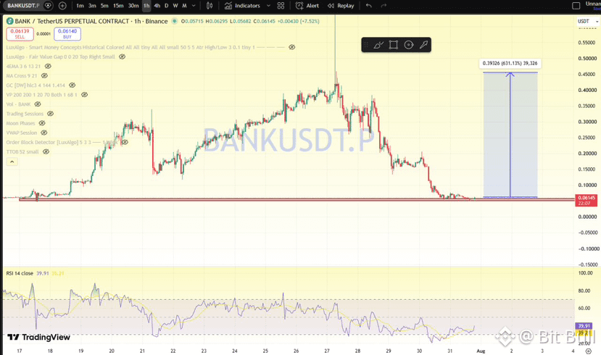
Task: Click the 27 date label on time axis
Action: pyautogui.click(x=327, y=351)
